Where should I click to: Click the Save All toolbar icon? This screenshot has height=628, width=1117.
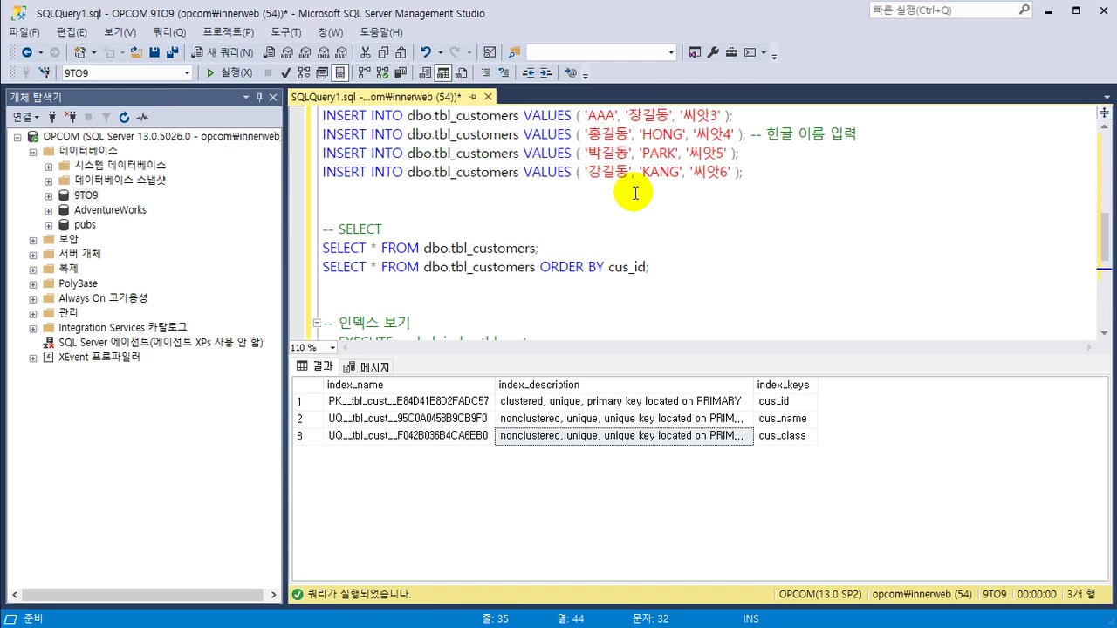pos(172,52)
